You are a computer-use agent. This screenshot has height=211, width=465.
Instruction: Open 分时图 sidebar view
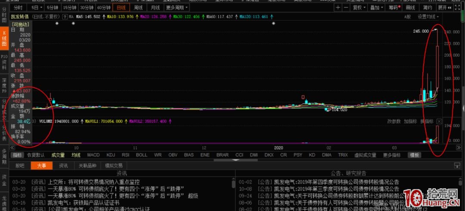pos(4,15)
